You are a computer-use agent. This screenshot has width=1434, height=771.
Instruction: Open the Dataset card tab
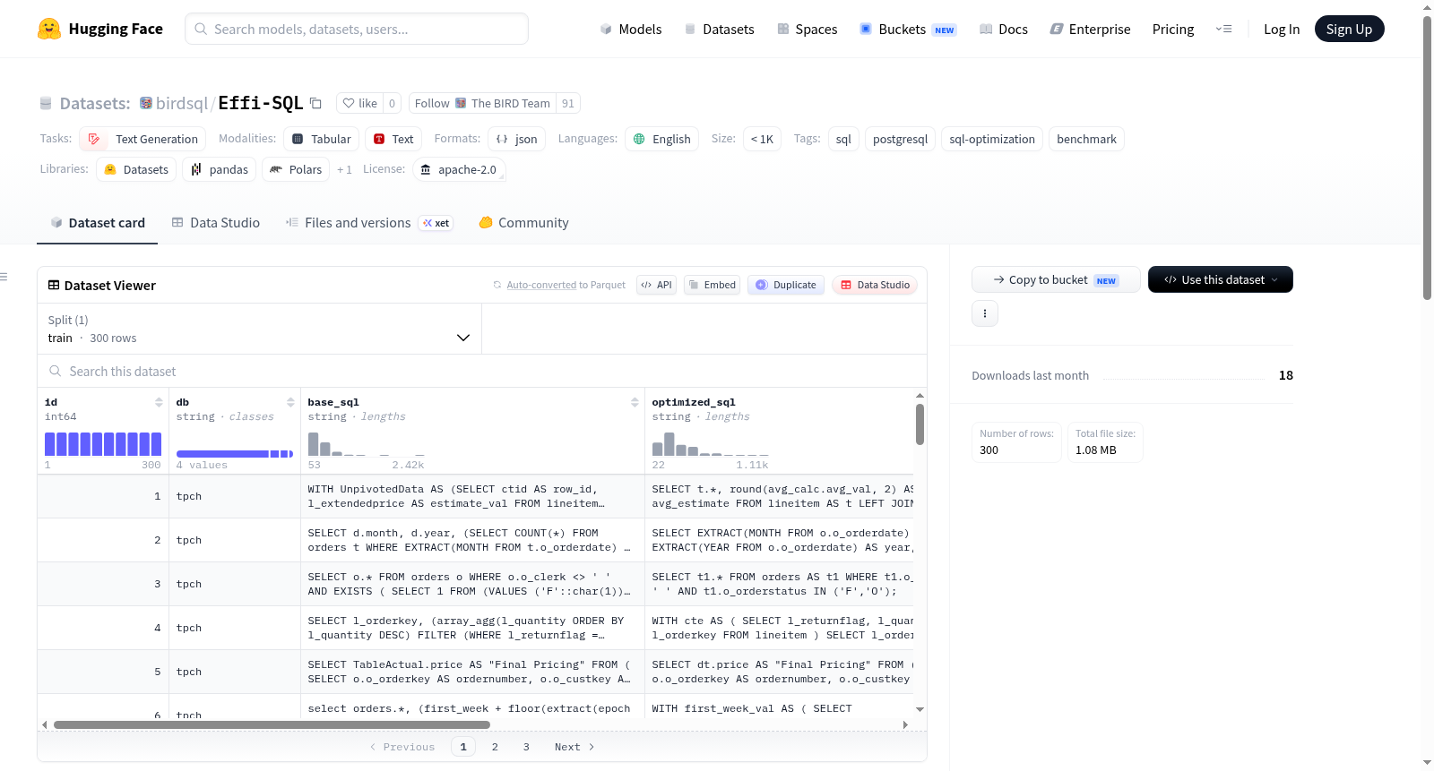97,223
